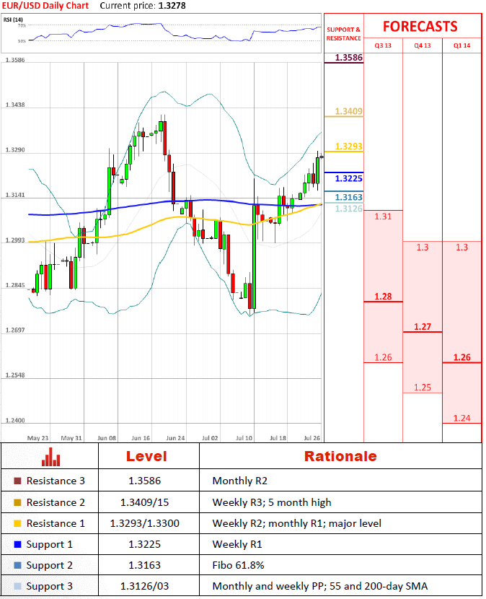Select the Fibo 61.8% rationale cell
The image size is (486, 599).
238,565
